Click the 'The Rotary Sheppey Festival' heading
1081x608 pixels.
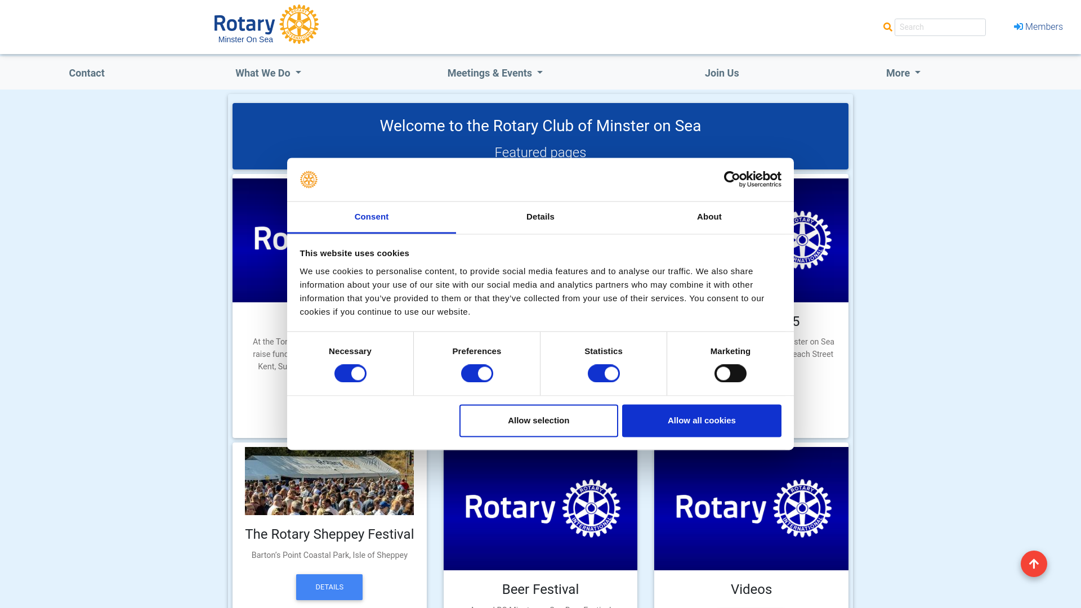[329, 534]
